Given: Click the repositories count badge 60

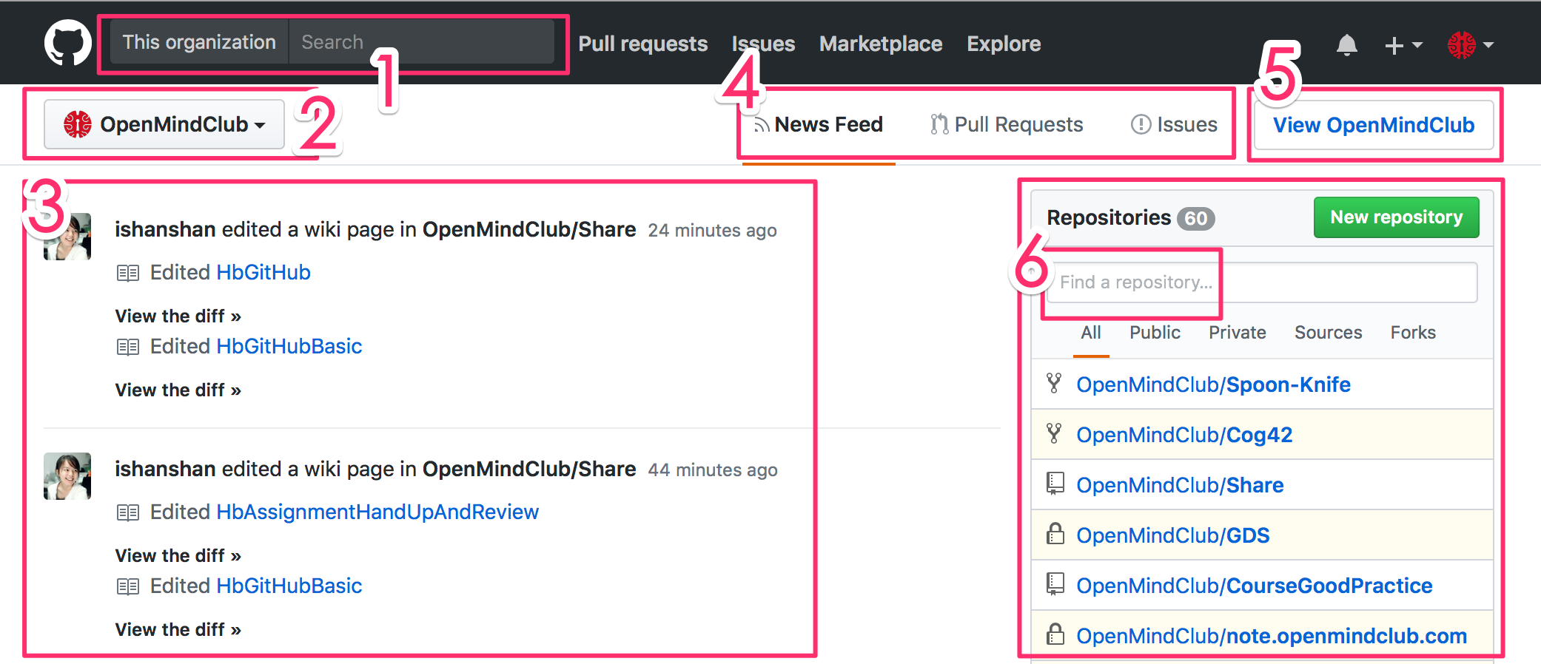Looking at the screenshot, I should click(1196, 219).
